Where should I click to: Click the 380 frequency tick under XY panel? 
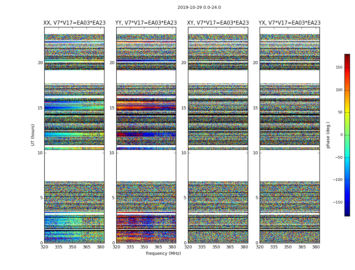pos(244,247)
